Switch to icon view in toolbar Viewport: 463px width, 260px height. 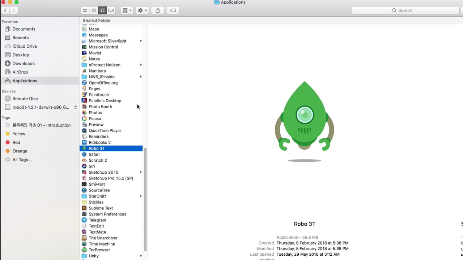click(x=85, y=10)
